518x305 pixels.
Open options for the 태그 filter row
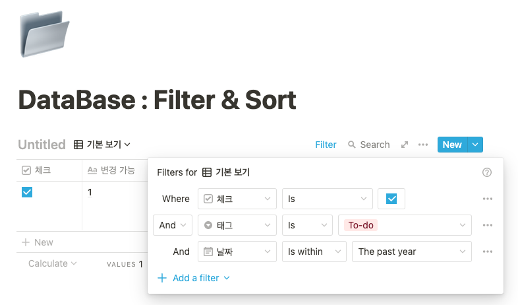[488, 225]
